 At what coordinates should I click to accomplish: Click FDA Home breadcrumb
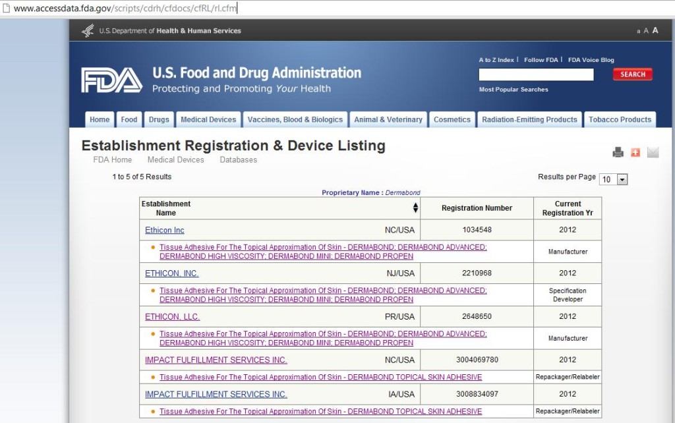pyautogui.click(x=112, y=159)
